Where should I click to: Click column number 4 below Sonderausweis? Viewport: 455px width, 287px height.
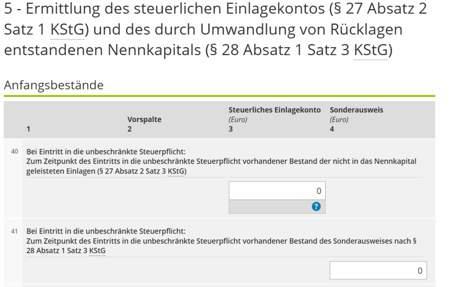click(332, 129)
